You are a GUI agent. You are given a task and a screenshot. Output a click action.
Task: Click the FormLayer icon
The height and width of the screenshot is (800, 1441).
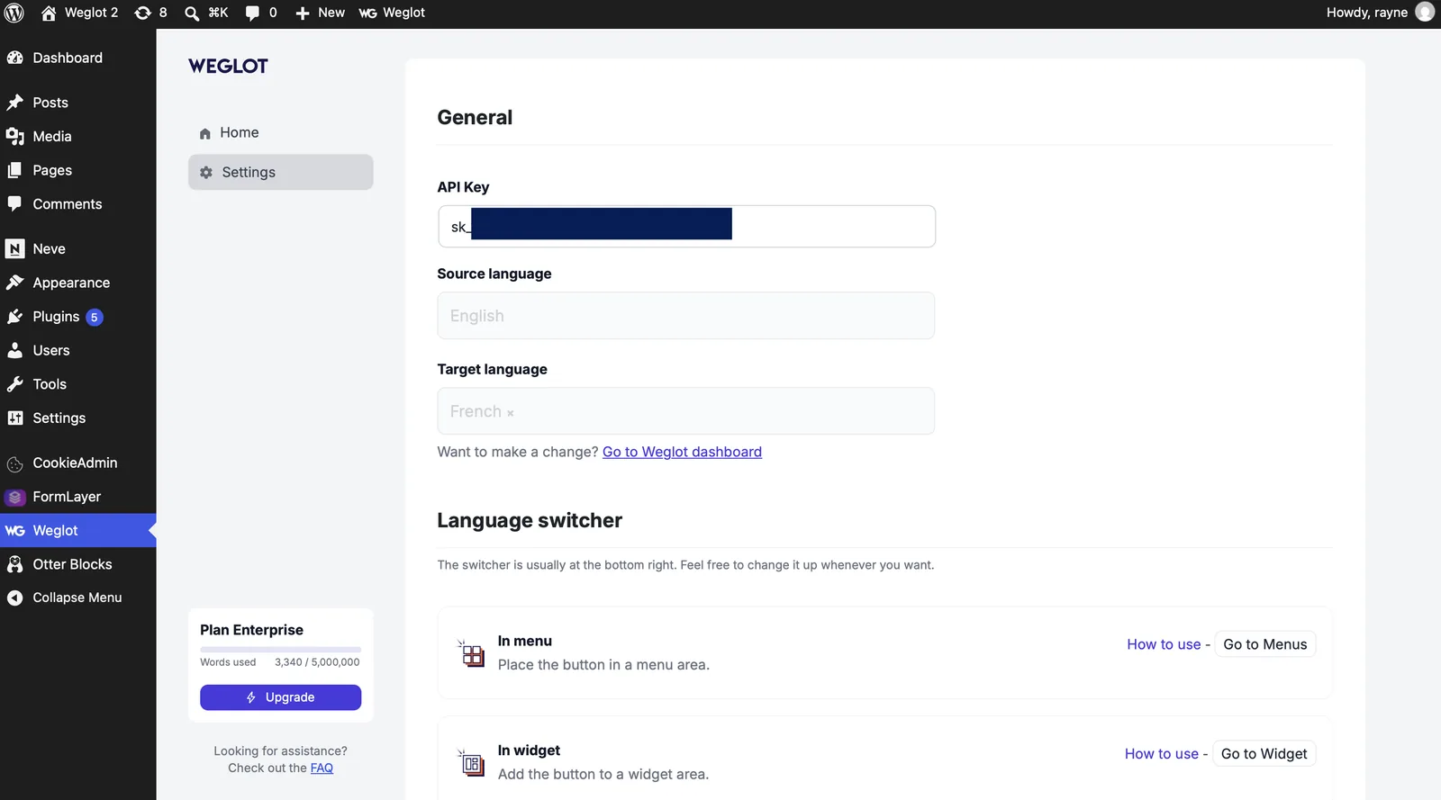click(x=14, y=497)
